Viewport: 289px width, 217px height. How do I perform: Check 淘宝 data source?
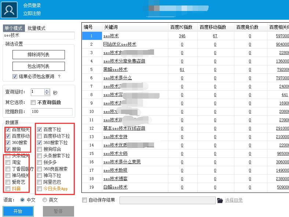click(x=8, y=162)
